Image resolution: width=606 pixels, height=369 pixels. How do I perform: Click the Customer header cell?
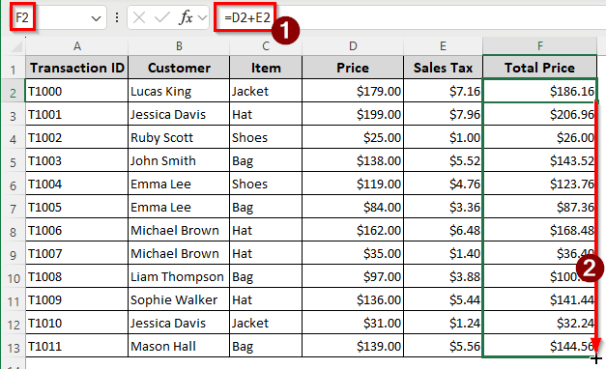coord(179,68)
